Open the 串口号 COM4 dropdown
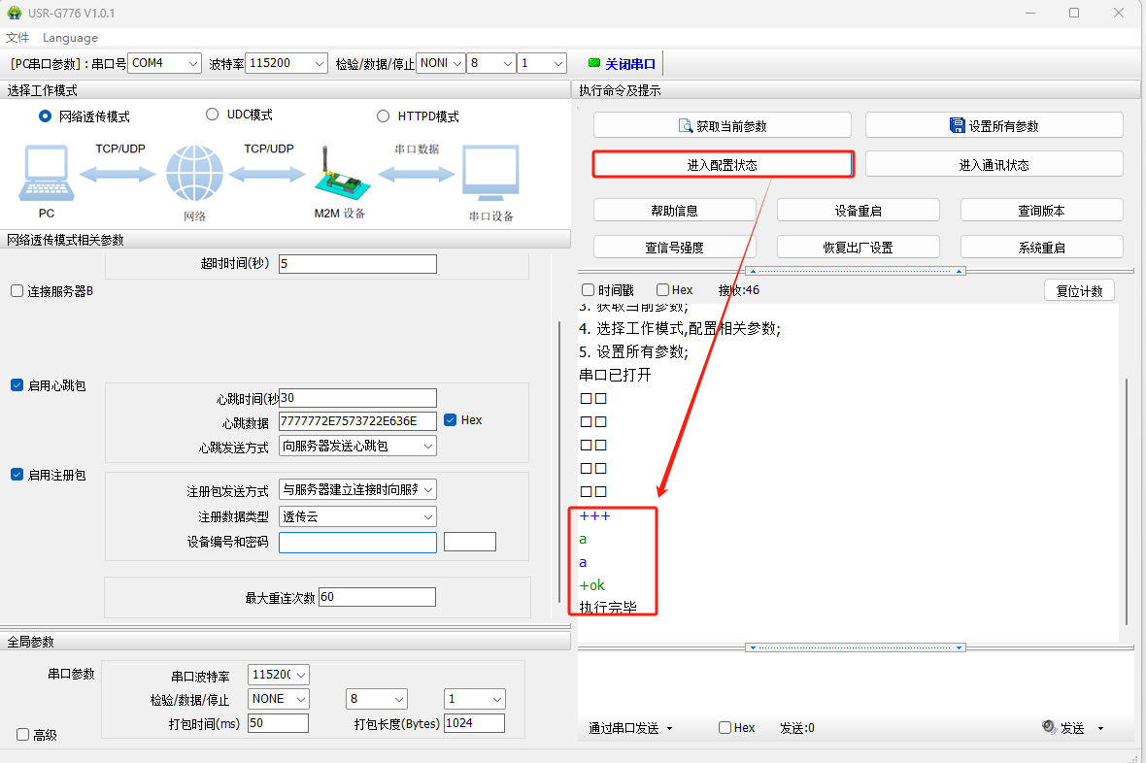 coord(164,63)
